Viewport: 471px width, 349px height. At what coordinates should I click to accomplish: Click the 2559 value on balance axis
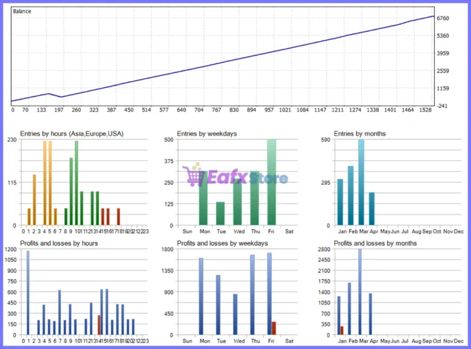tap(443, 71)
